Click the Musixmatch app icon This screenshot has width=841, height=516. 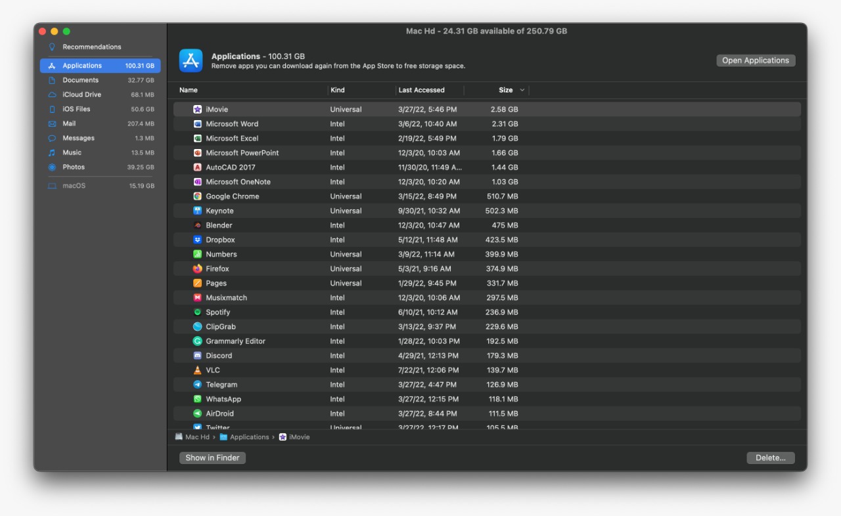click(197, 297)
